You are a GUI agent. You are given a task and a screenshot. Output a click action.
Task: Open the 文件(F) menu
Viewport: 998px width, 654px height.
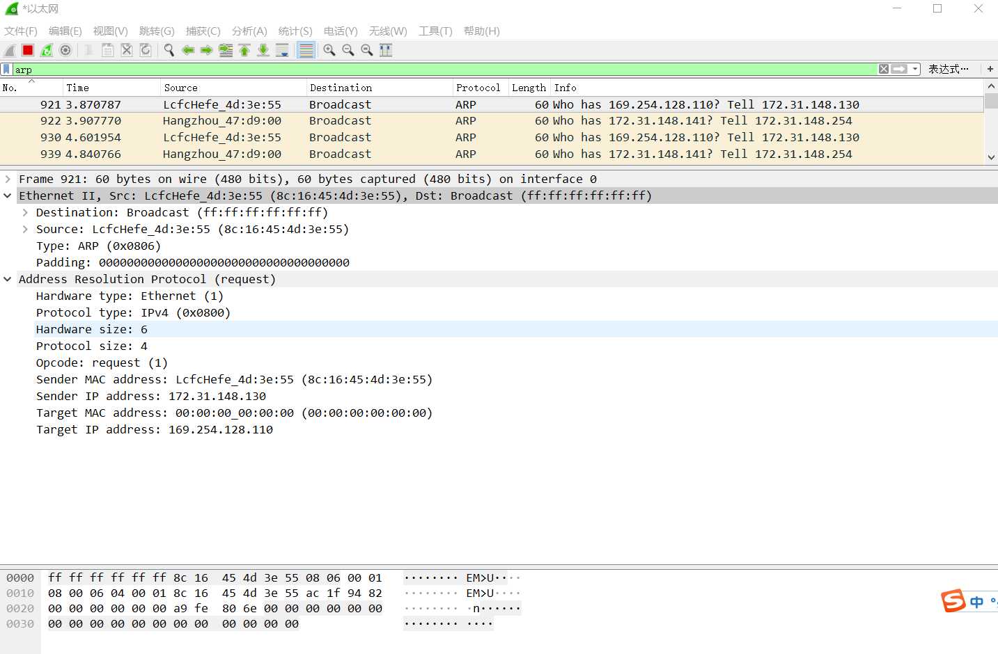click(21, 31)
